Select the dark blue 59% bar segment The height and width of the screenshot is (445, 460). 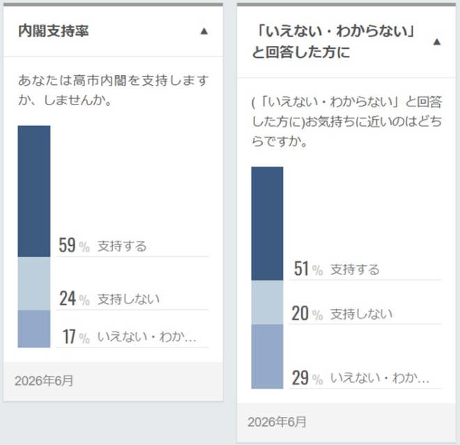coord(34,191)
